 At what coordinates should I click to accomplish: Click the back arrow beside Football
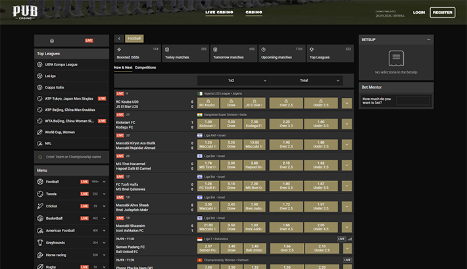click(118, 39)
